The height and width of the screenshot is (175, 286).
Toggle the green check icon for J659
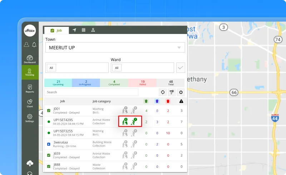49,155
